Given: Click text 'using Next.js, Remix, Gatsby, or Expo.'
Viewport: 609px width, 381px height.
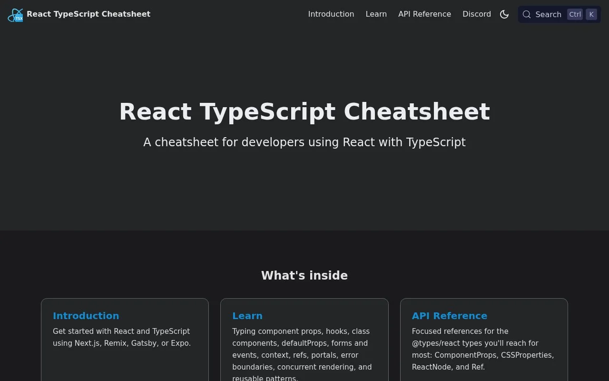Looking at the screenshot, I should tap(122, 343).
